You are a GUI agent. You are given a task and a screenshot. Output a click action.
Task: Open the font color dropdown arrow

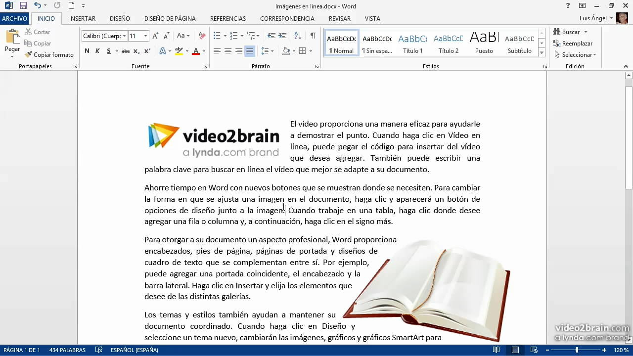204,51
